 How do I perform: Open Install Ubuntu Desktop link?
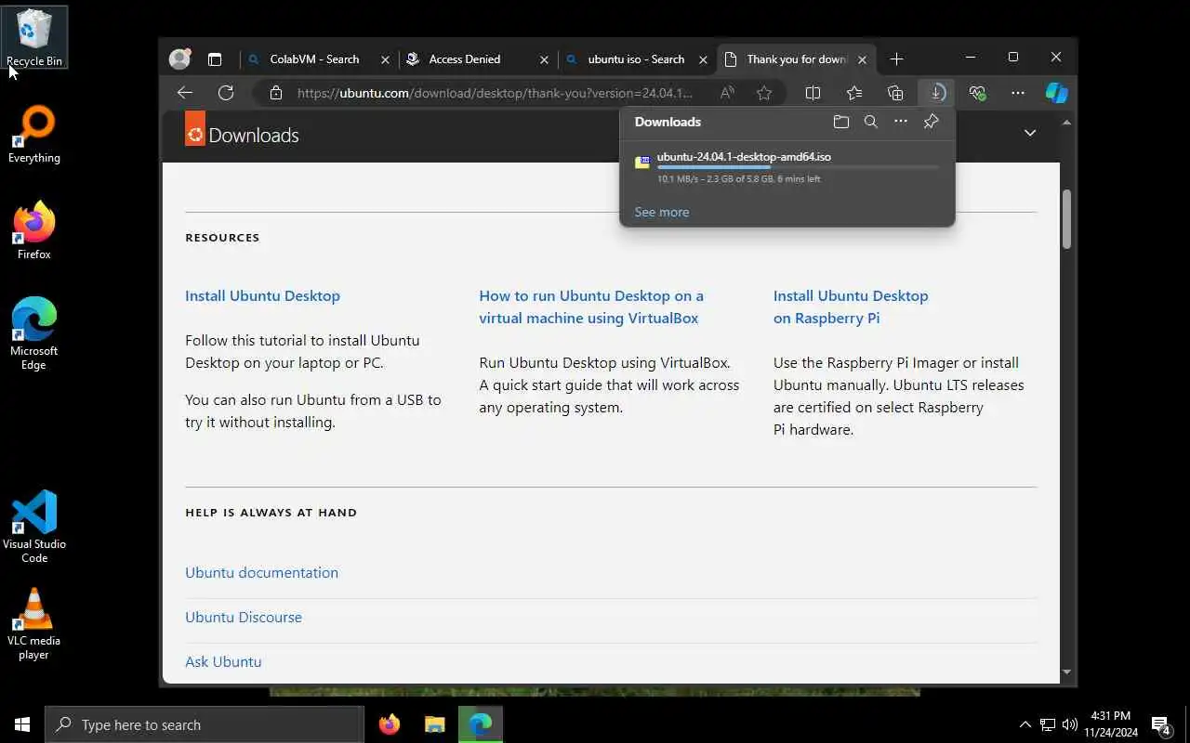pos(262,295)
